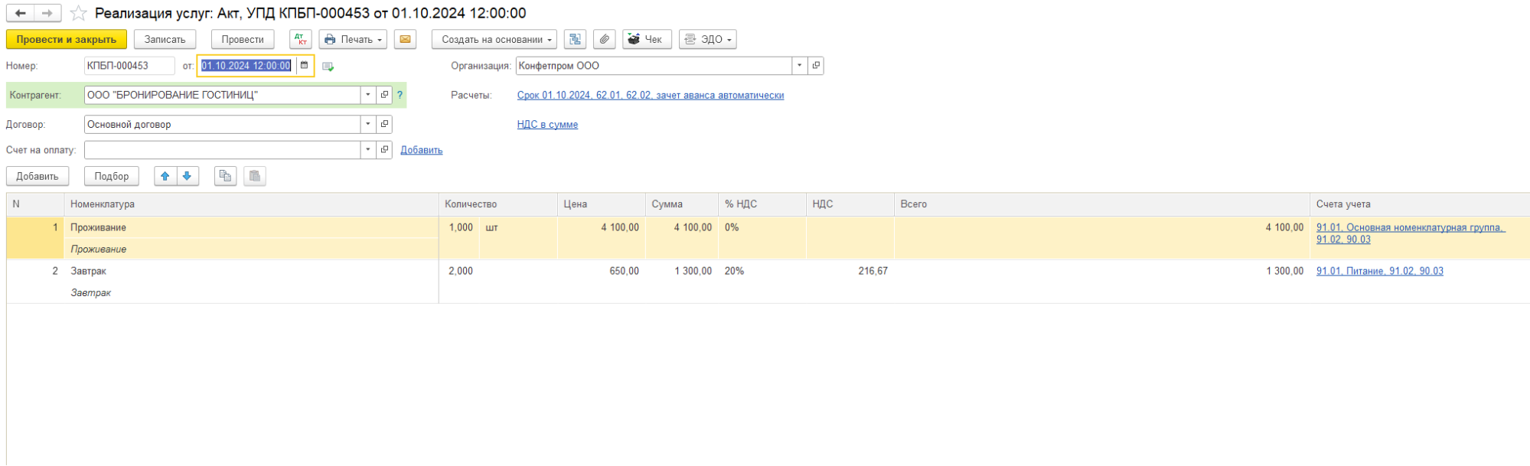Click quantity cell 2,000
1530x466 pixels.
(x=459, y=271)
